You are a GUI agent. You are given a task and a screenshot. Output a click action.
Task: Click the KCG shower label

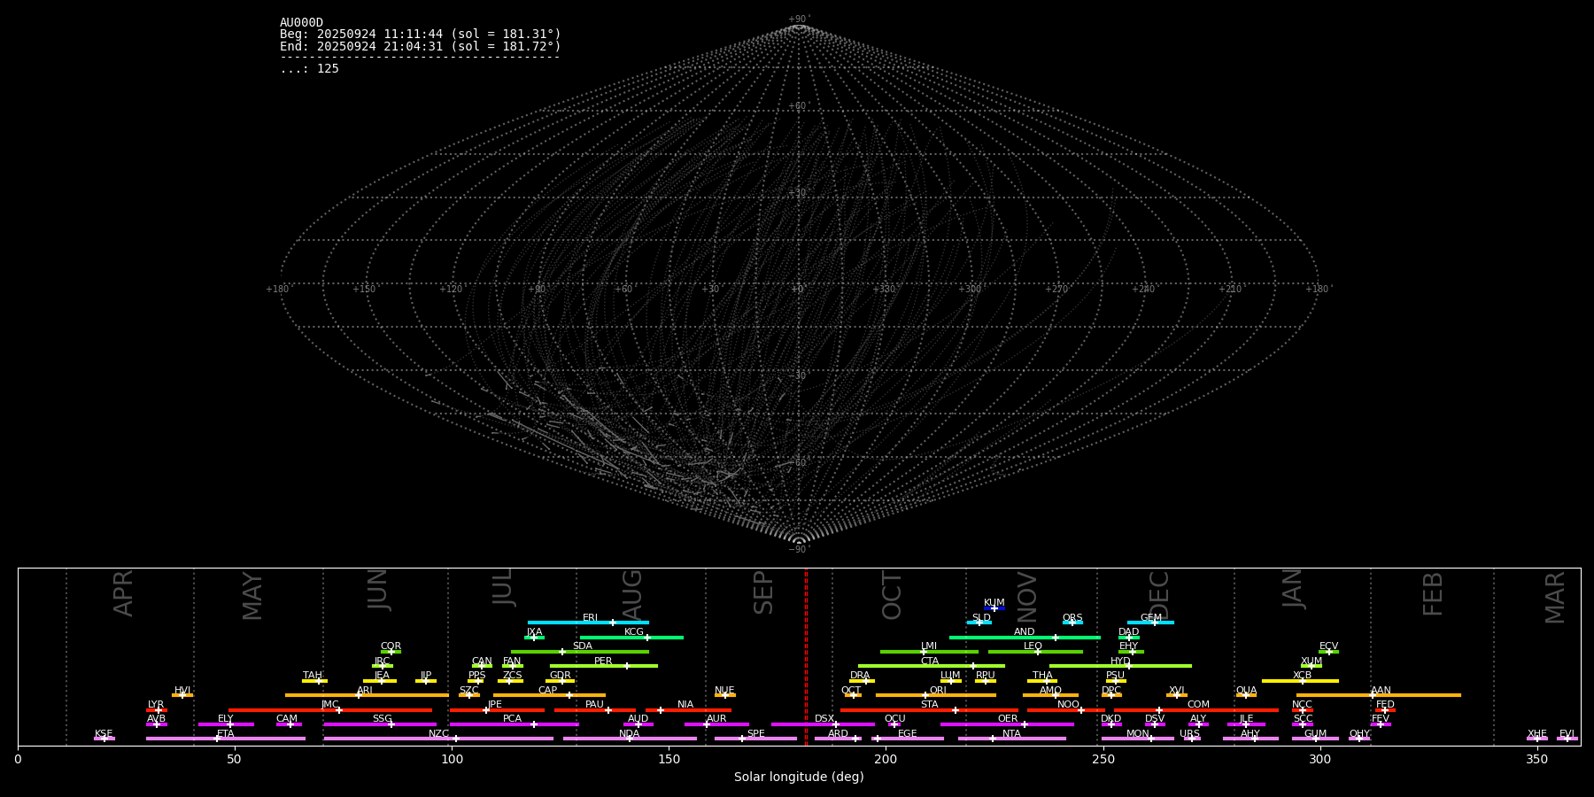(x=634, y=632)
